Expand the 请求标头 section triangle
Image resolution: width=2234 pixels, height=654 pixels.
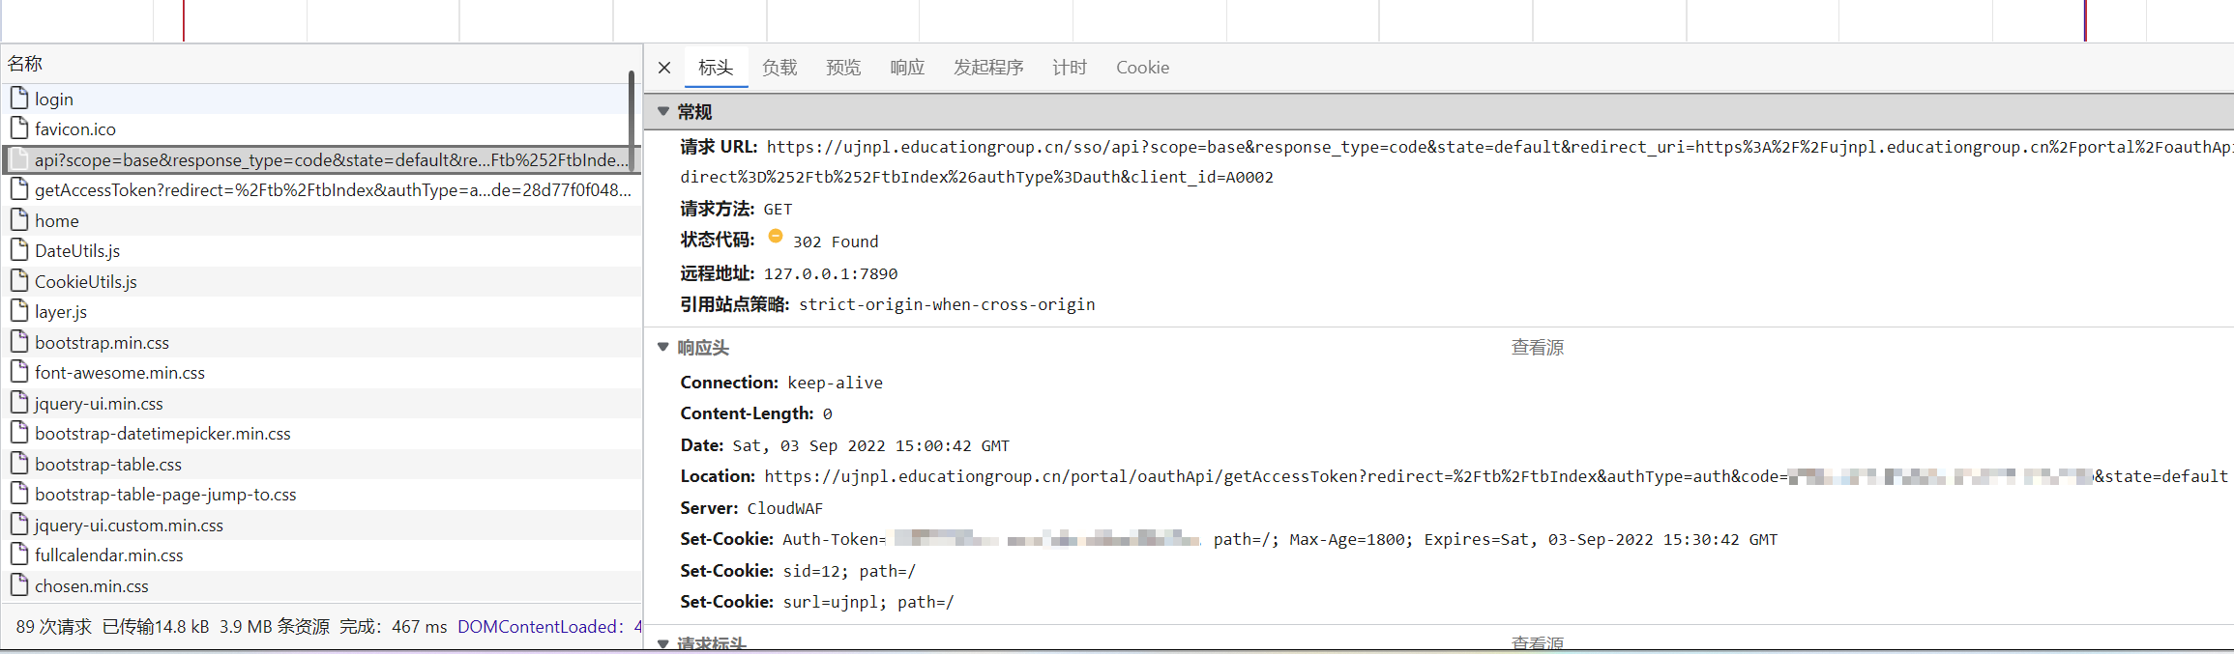(663, 642)
